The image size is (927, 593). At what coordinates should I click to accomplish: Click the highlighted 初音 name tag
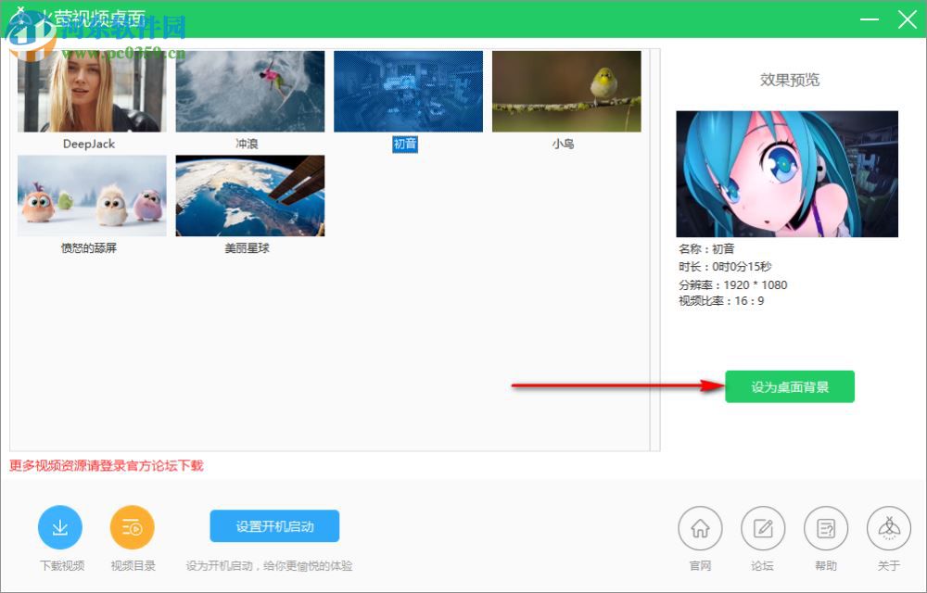coord(405,145)
